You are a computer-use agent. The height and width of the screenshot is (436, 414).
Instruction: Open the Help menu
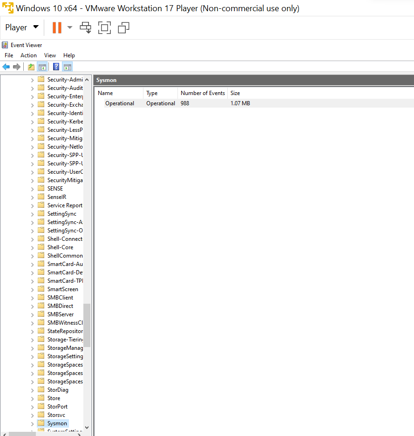[x=69, y=55]
